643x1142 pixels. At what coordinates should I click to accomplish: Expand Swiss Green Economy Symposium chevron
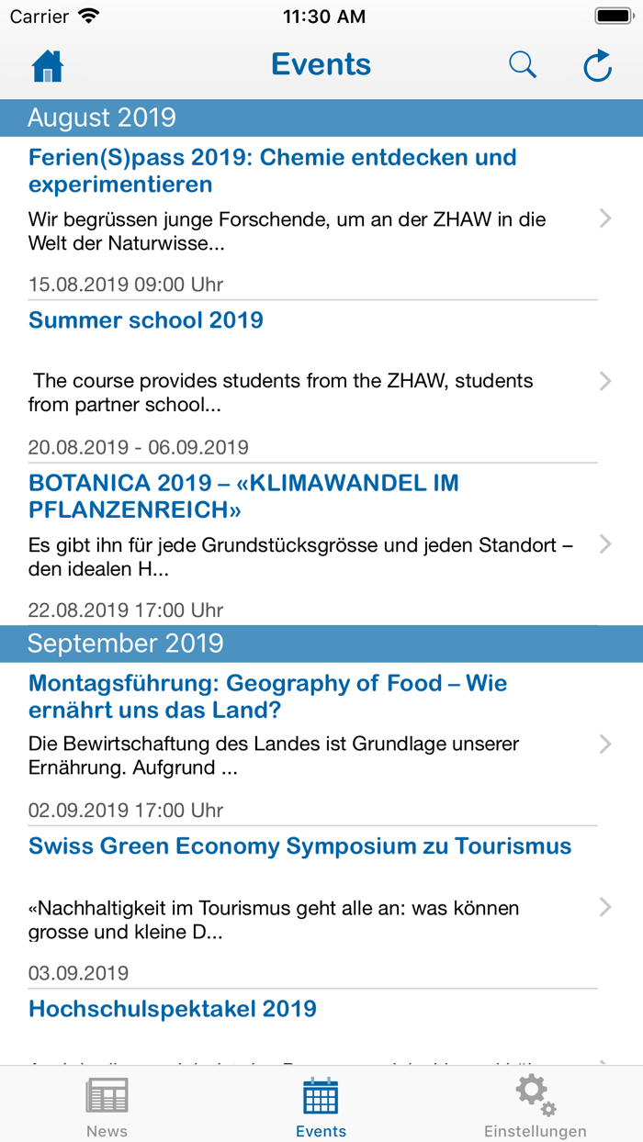tap(605, 907)
